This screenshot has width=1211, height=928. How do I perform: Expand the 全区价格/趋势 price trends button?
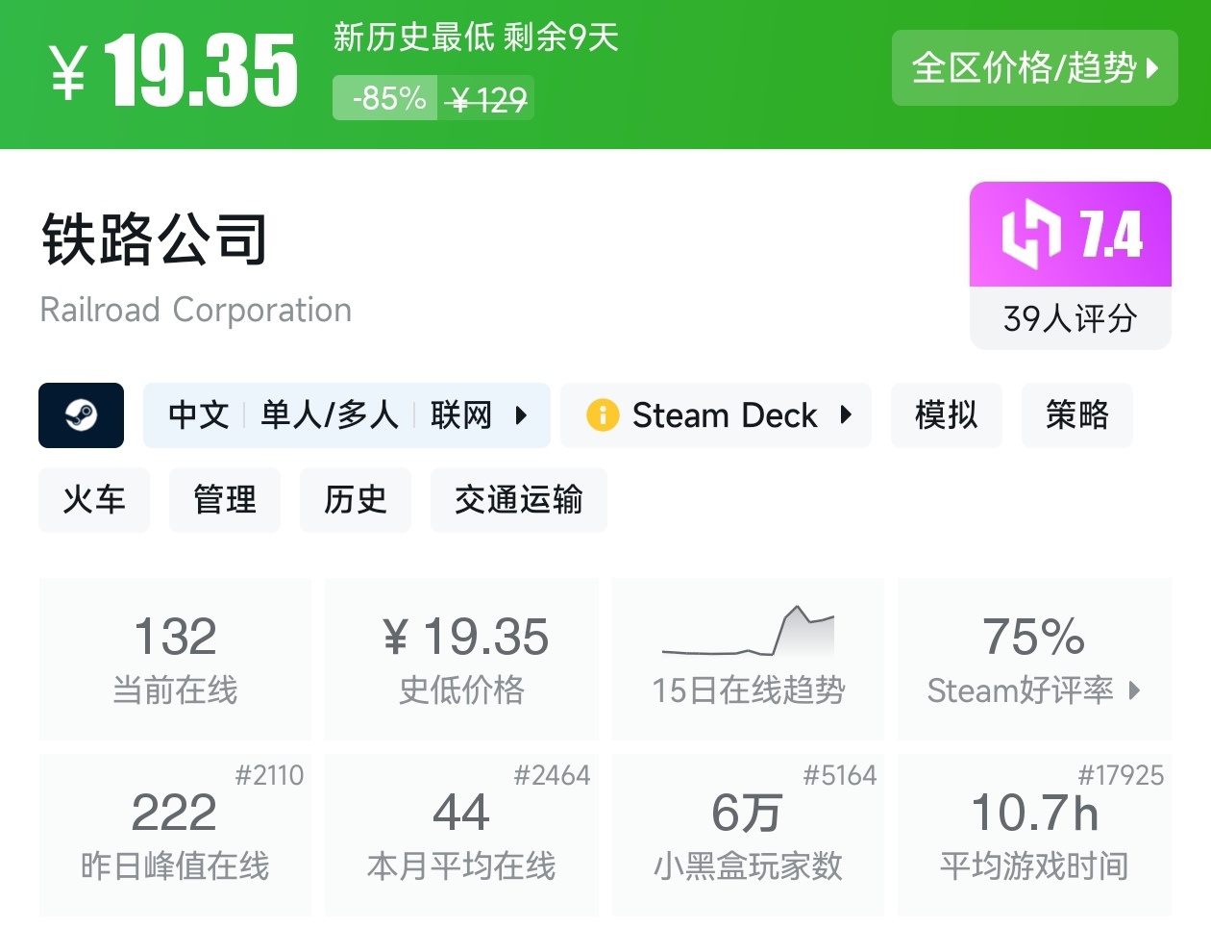(1034, 68)
